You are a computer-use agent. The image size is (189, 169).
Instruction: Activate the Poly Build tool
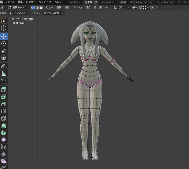coord(3,125)
